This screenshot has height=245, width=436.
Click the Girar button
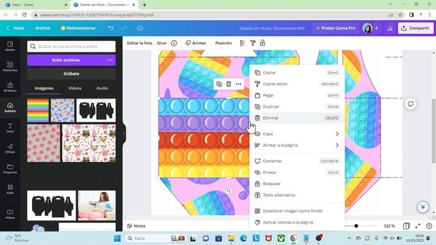pyautogui.click(x=162, y=43)
